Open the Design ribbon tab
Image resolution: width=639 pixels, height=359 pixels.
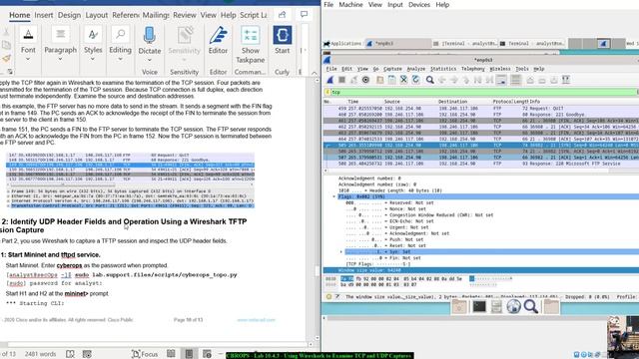[x=69, y=15]
